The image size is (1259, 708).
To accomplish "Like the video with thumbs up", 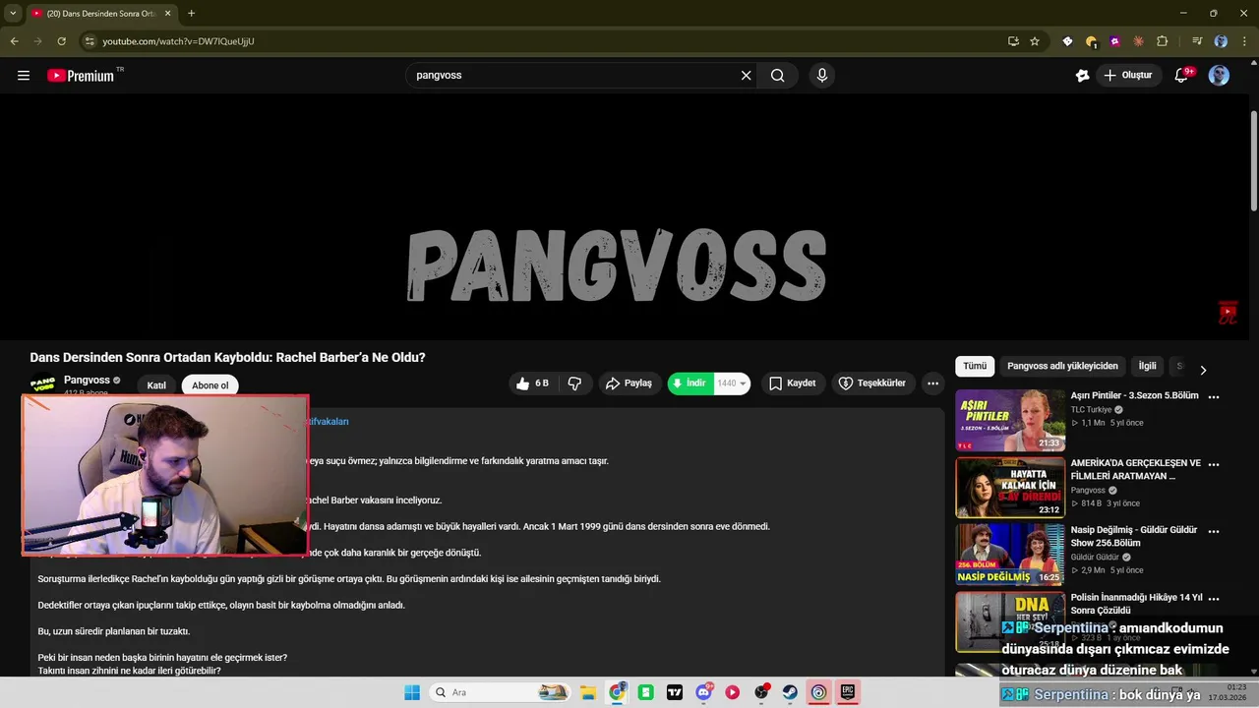I will pyautogui.click(x=532, y=383).
